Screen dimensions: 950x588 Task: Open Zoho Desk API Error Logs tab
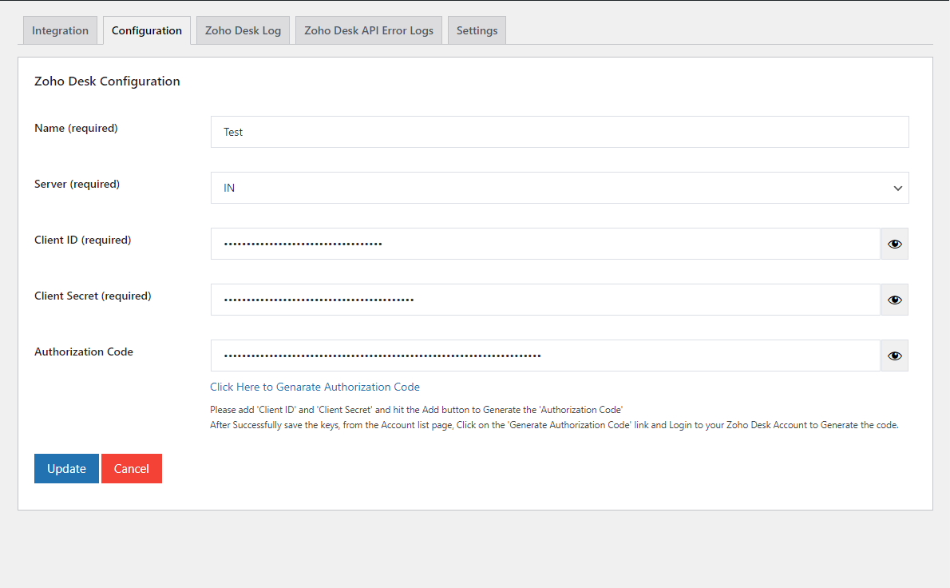368,30
